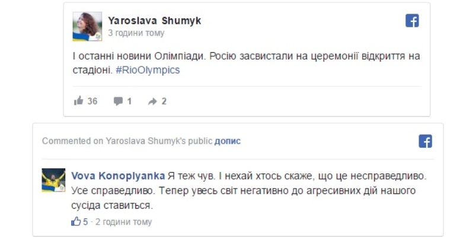Click the 36 likes count number
The width and height of the screenshot is (463, 239).
click(92, 101)
